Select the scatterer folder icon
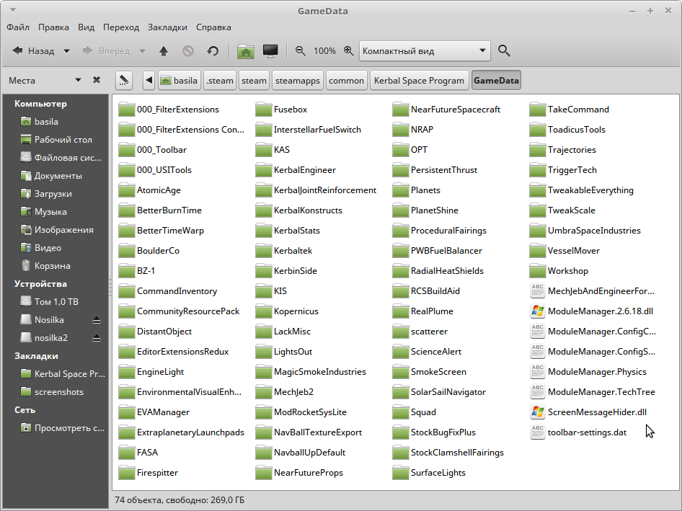Screen dimensions: 682x511 [401, 332]
